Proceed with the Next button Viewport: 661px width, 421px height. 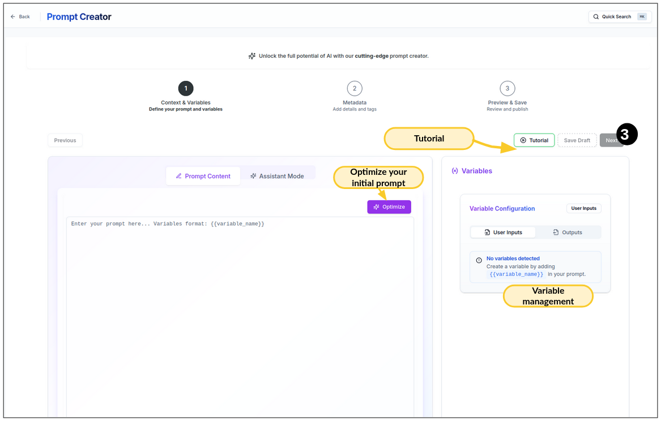pos(611,140)
